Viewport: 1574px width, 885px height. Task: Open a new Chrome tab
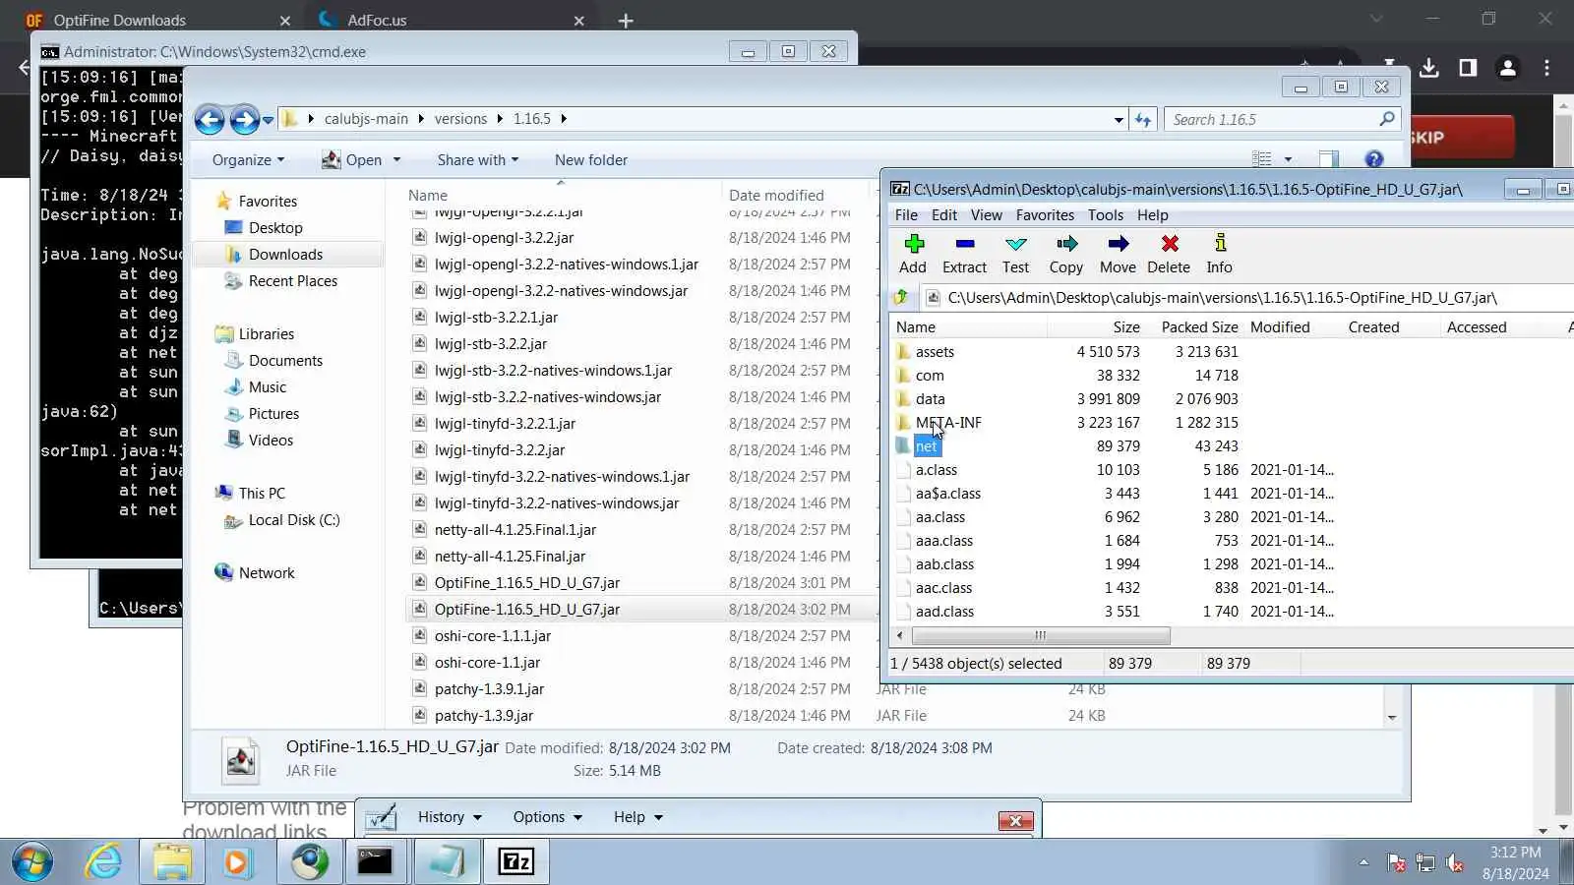click(x=626, y=20)
